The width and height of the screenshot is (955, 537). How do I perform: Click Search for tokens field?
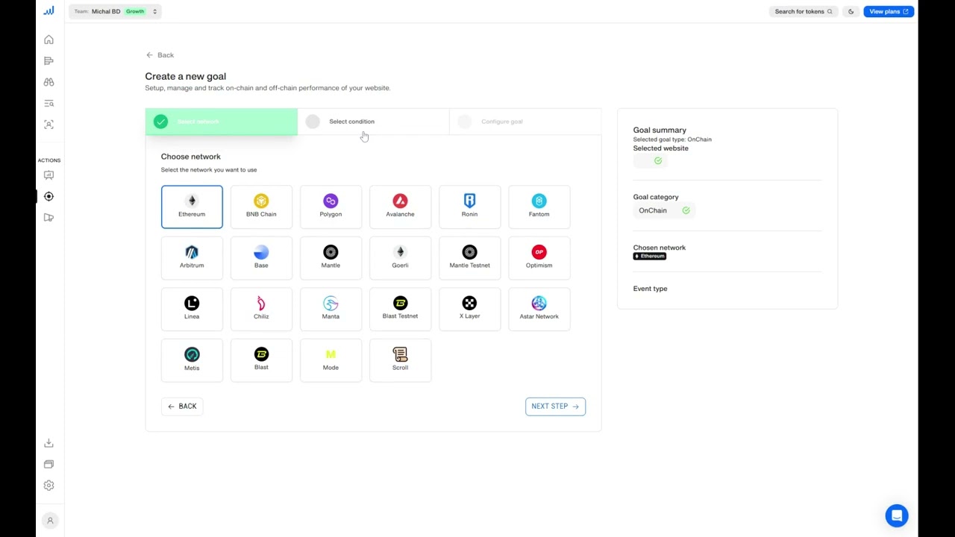(803, 11)
